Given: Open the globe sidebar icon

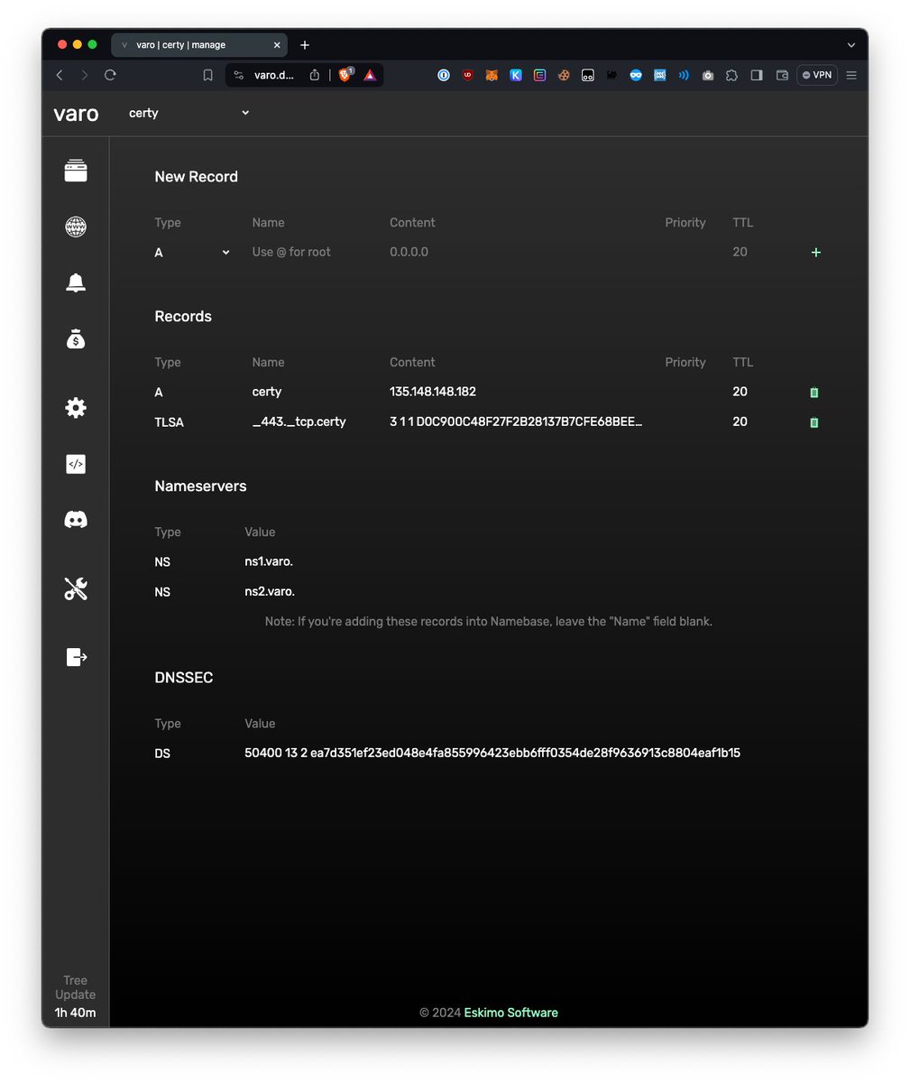Looking at the screenshot, I should pos(76,227).
